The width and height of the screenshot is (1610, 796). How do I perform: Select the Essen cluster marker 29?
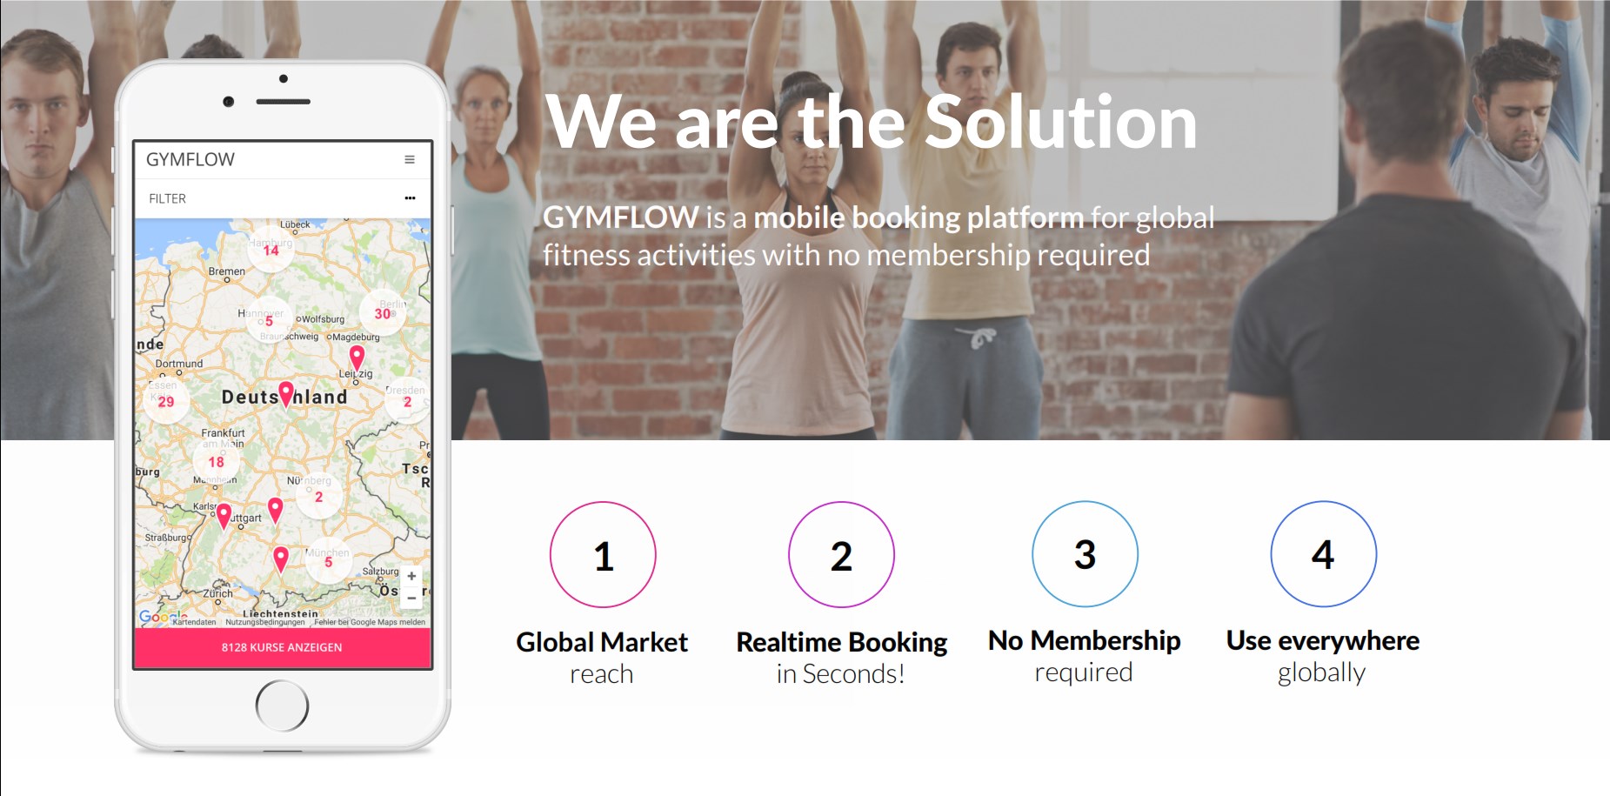point(166,401)
